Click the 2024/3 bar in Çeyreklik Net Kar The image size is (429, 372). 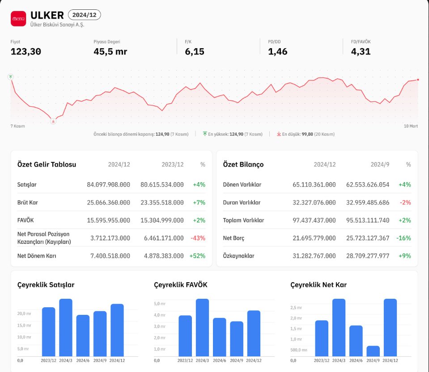point(339,327)
